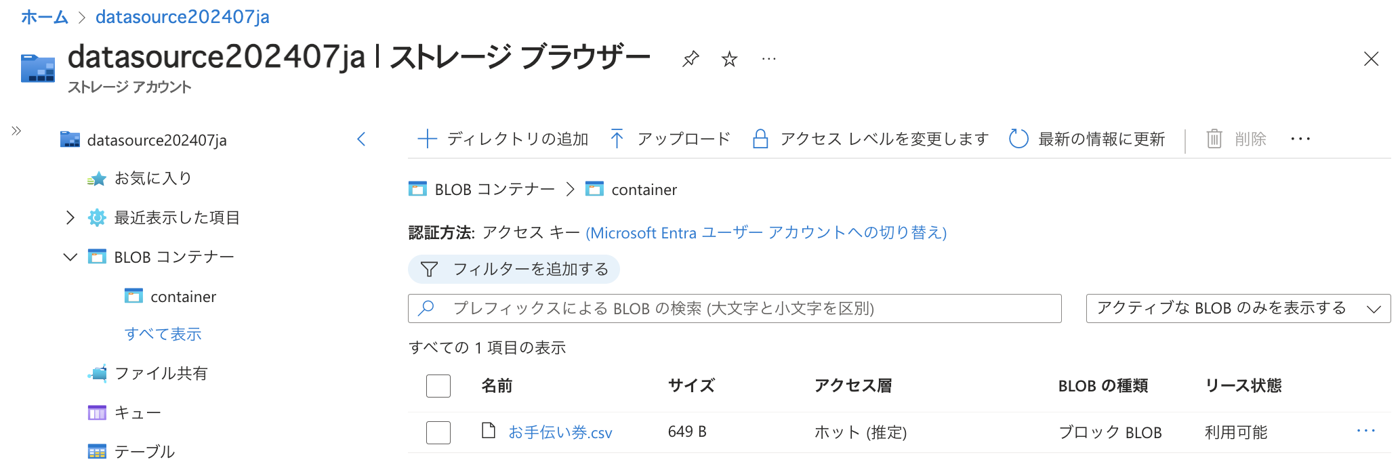Sort by アクセス層 column header
The image size is (1400, 470).
853,386
